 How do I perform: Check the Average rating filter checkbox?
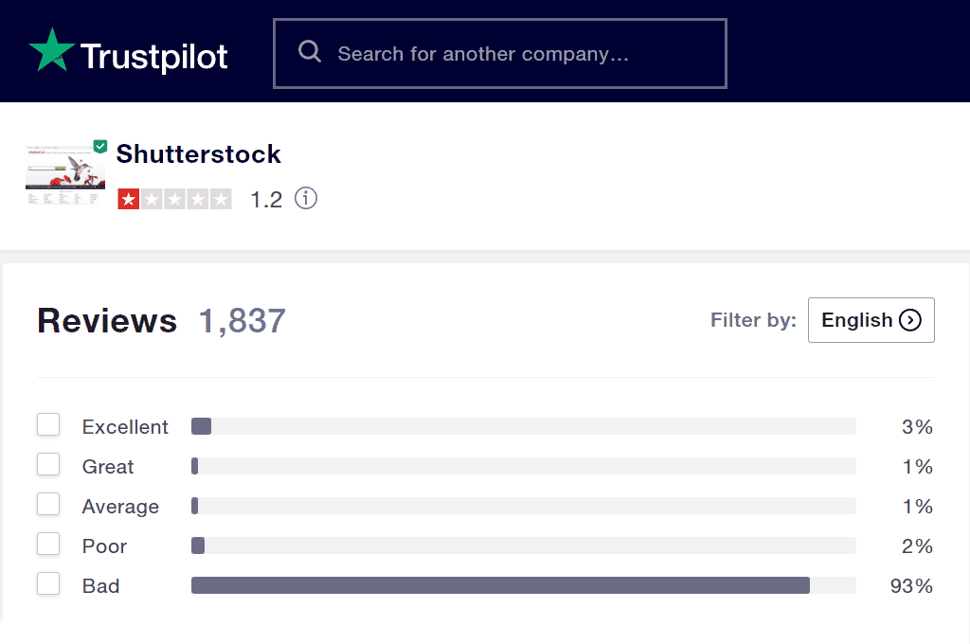[48, 504]
